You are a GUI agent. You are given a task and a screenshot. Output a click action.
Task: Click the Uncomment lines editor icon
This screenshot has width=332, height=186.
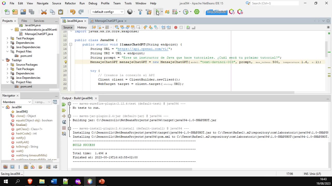point(193,27)
